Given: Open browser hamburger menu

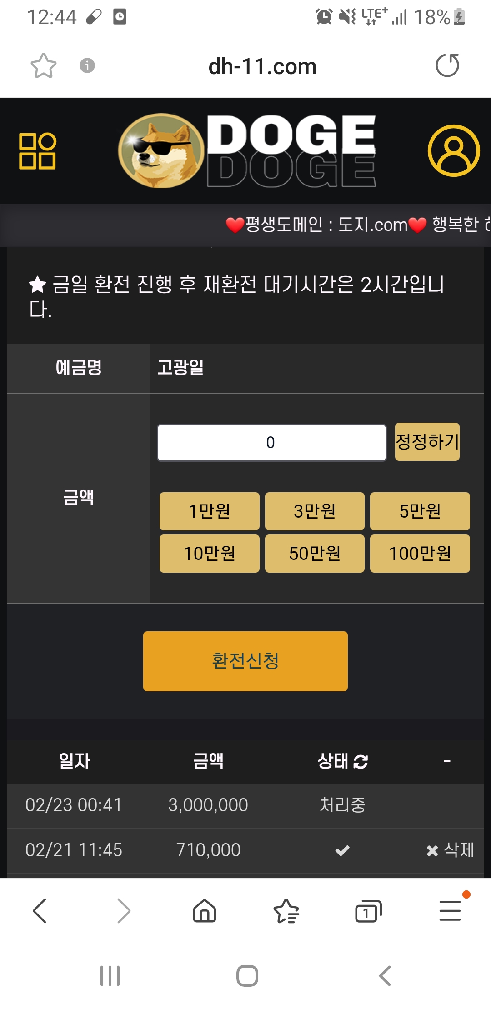Looking at the screenshot, I should click(450, 911).
